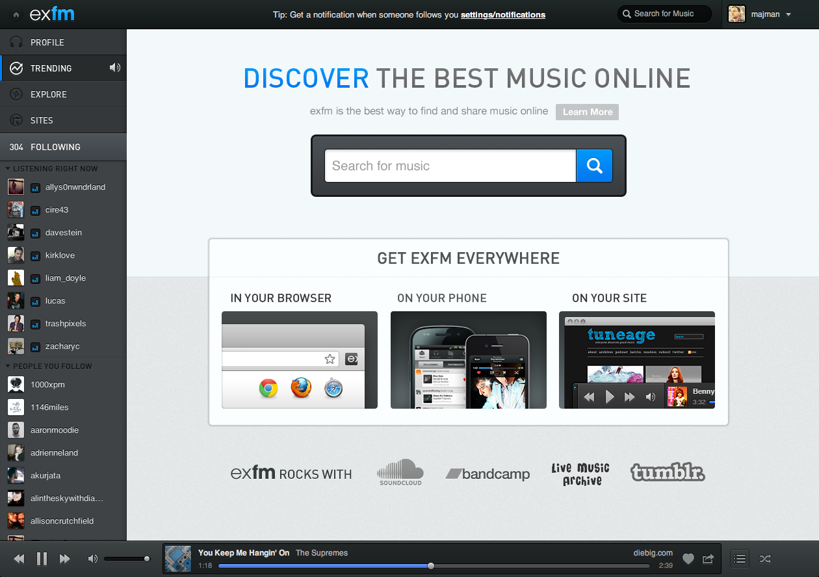
Task: Focus the top bar Search for Music box
Action: click(664, 14)
